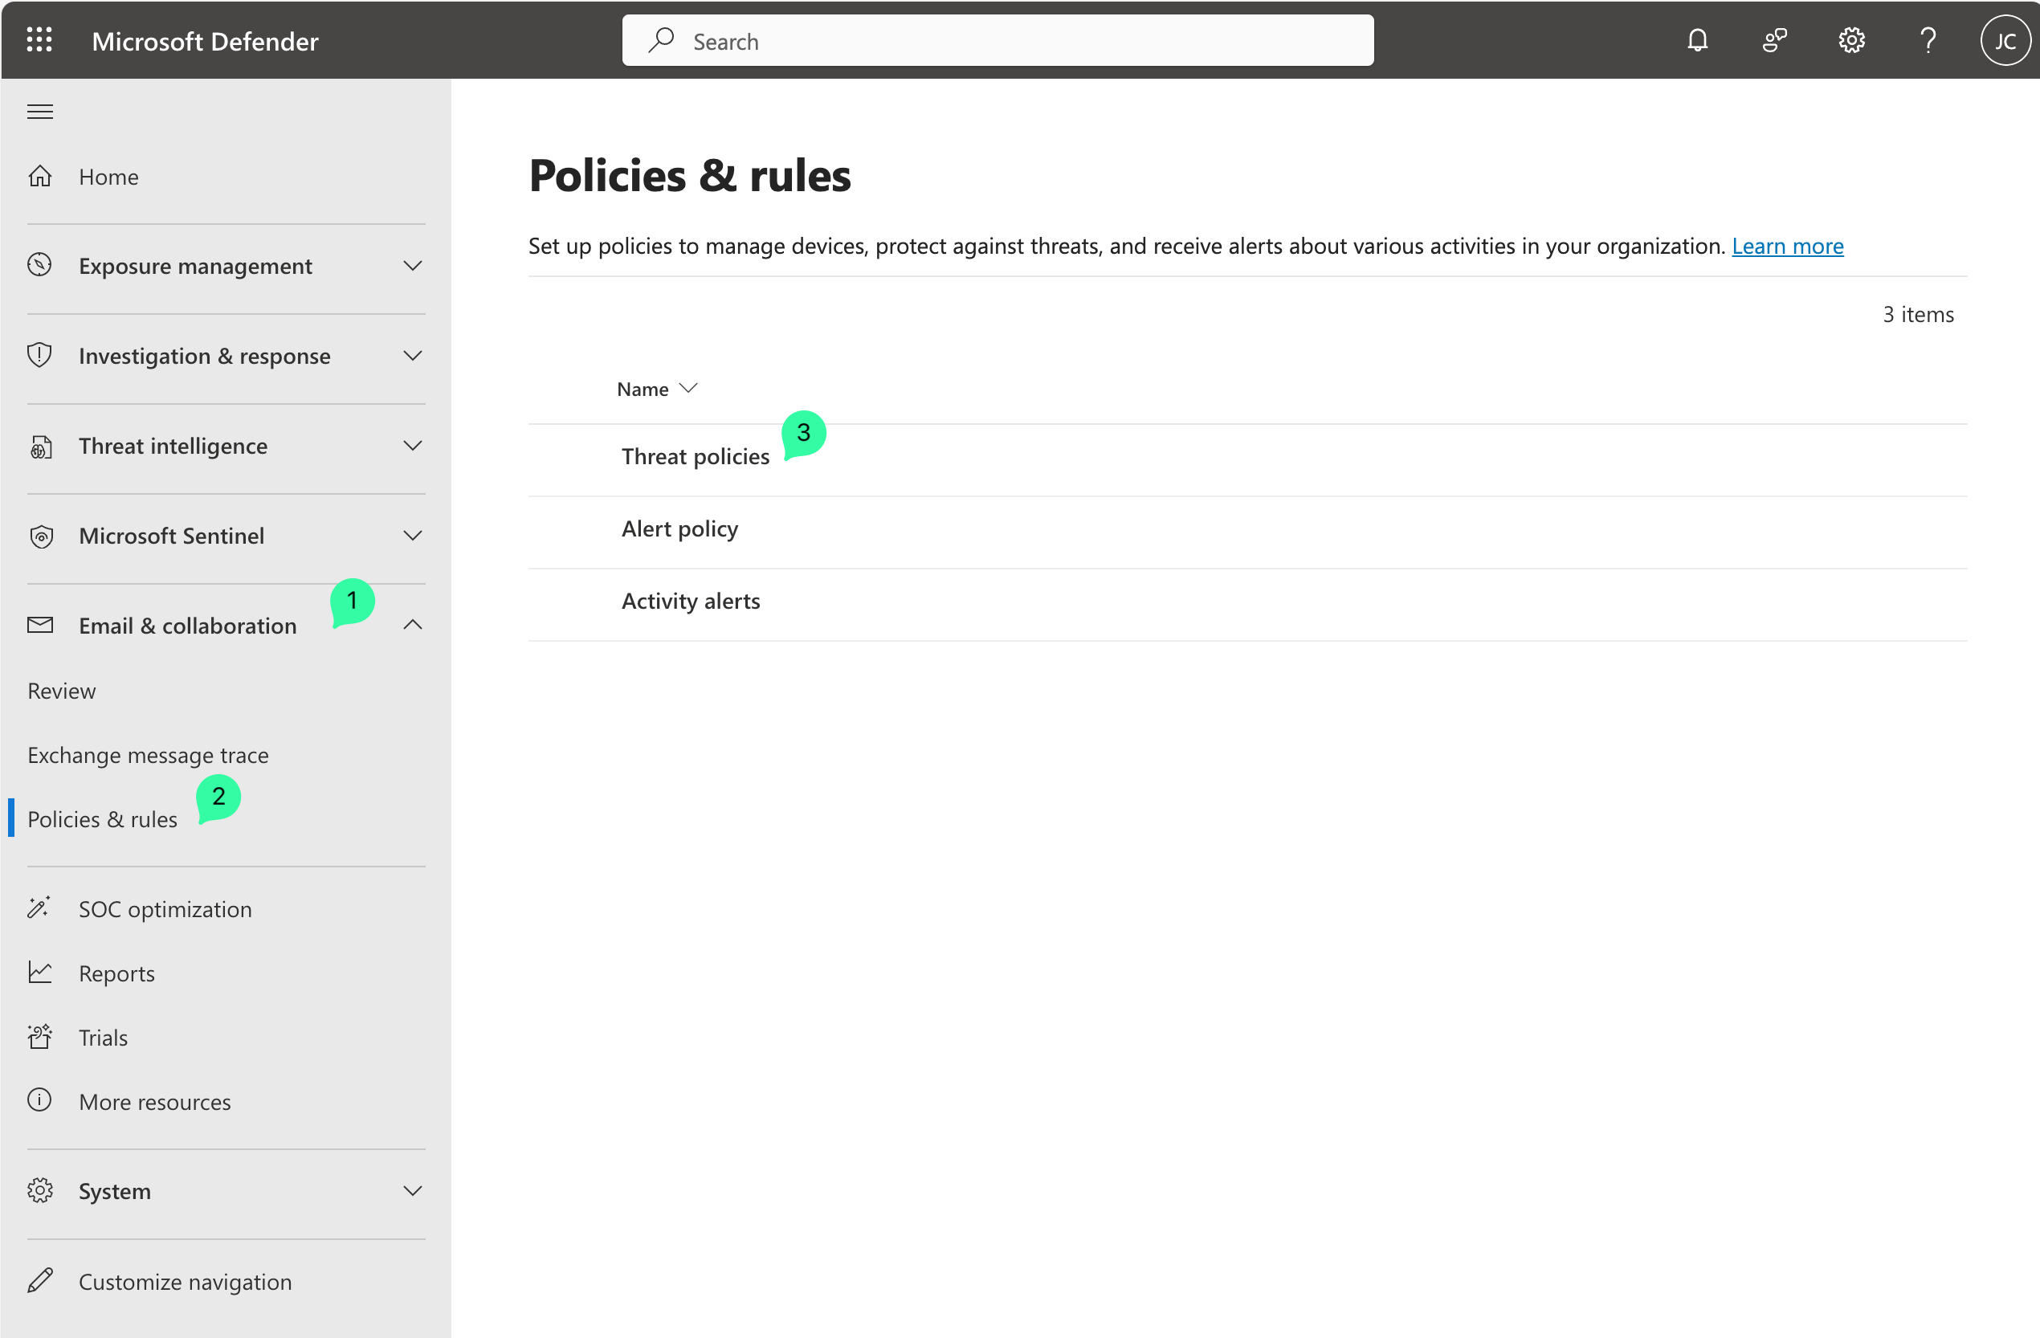The height and width of the screenshot is (1338, 2040).
Task: Open the app launcher waffle icon
Action: pos(39,40)
